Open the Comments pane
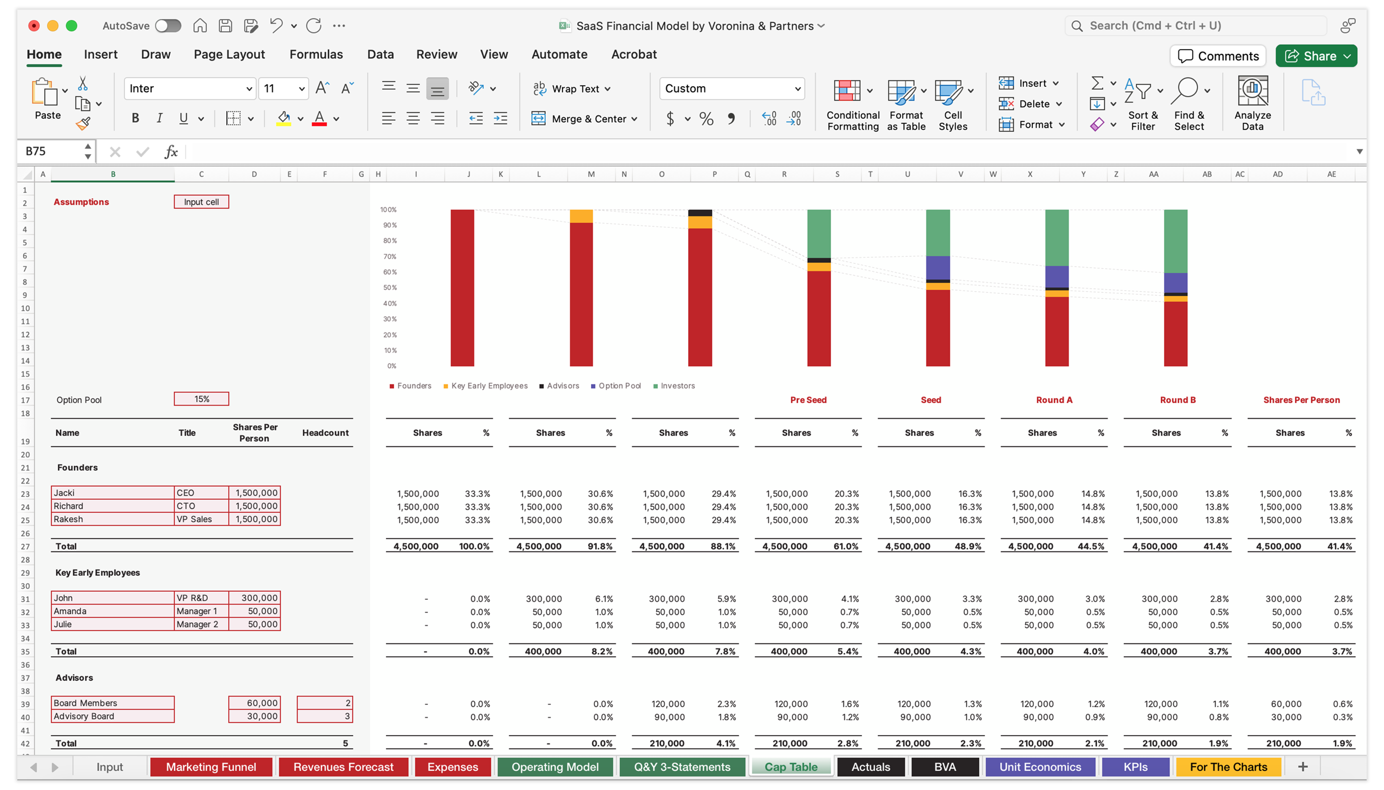 [x=1217, y=56]
